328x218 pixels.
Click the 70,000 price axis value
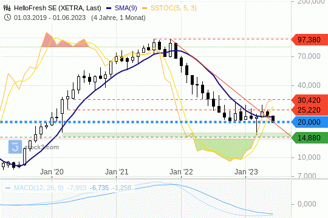tap(309, 56)
